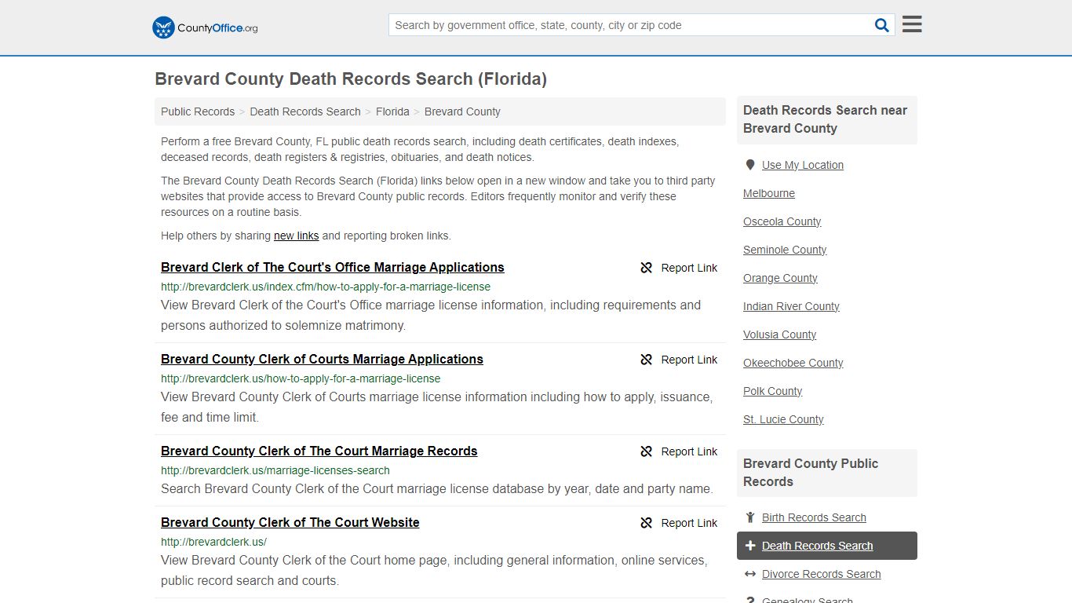This screenshot has height=603, width=1072.
Task: Open Volusia County link
Action: (x=780, y=334)
